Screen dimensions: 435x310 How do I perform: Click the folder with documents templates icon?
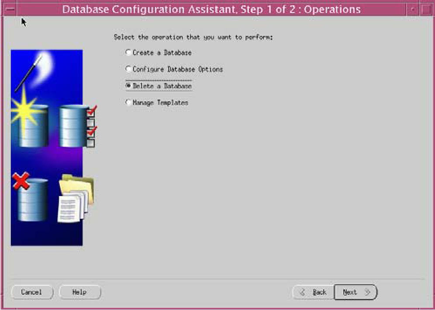pyautogui.click(x=76, y=199)
